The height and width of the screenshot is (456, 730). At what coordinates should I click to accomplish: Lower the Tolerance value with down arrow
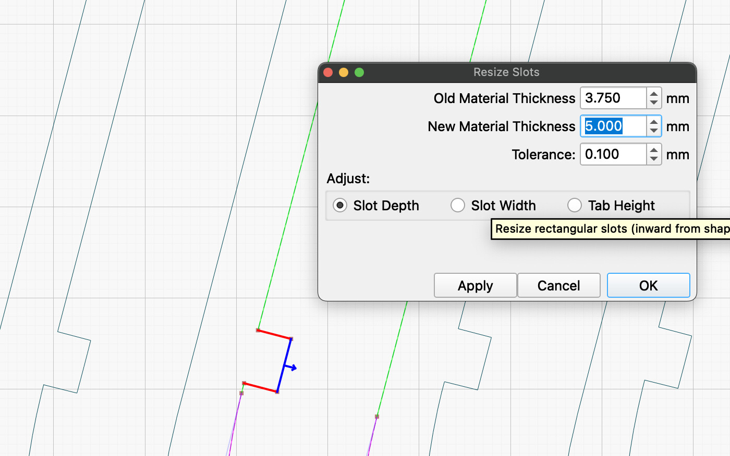(654, 159)
